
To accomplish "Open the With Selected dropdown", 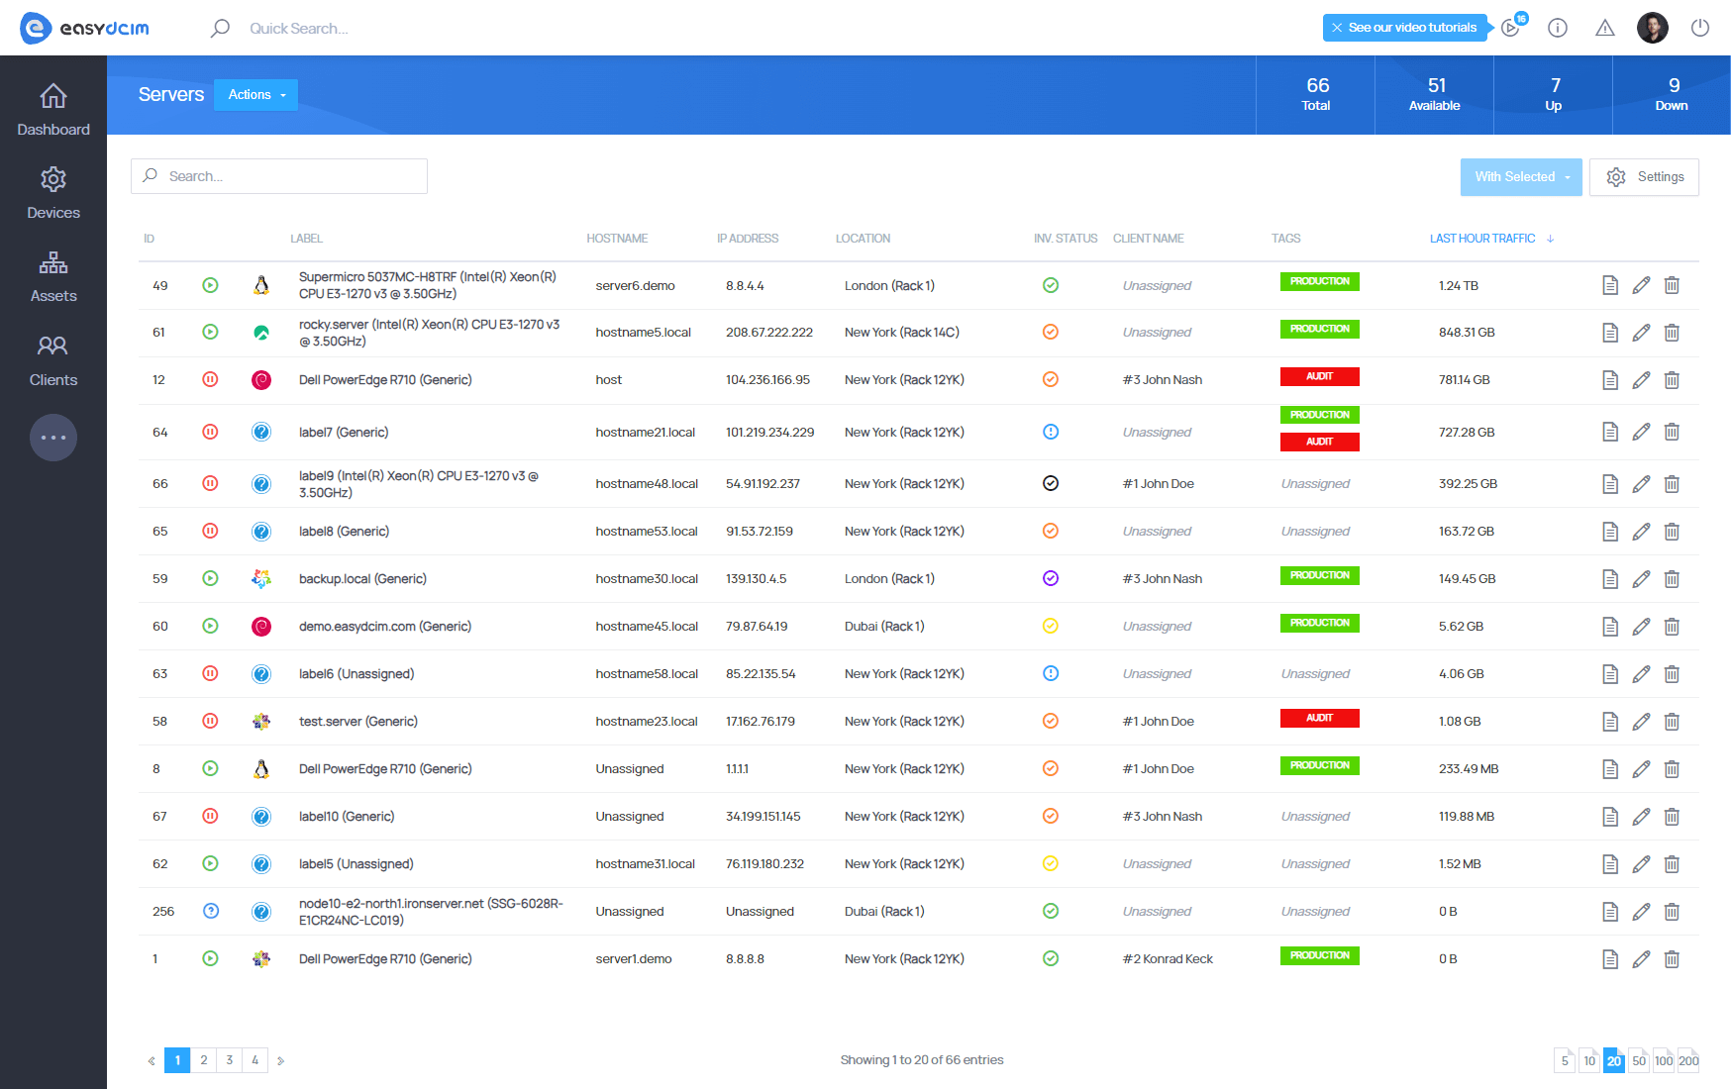I will 1520,177.
